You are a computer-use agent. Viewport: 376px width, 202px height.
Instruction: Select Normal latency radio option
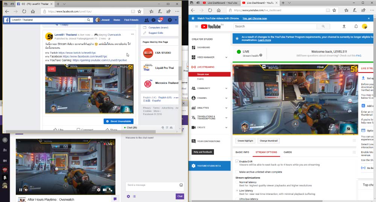[237, 182]
